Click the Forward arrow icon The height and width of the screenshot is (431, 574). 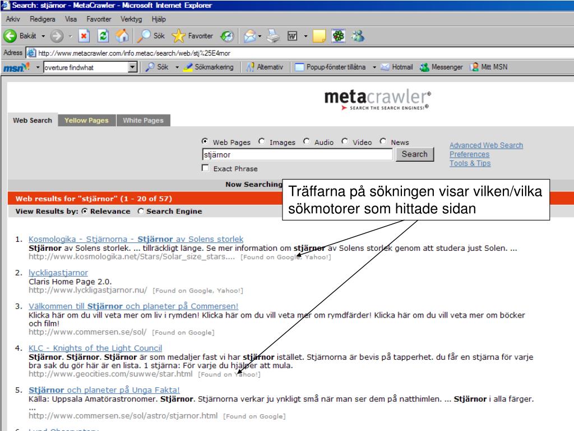tap(57, 36)
